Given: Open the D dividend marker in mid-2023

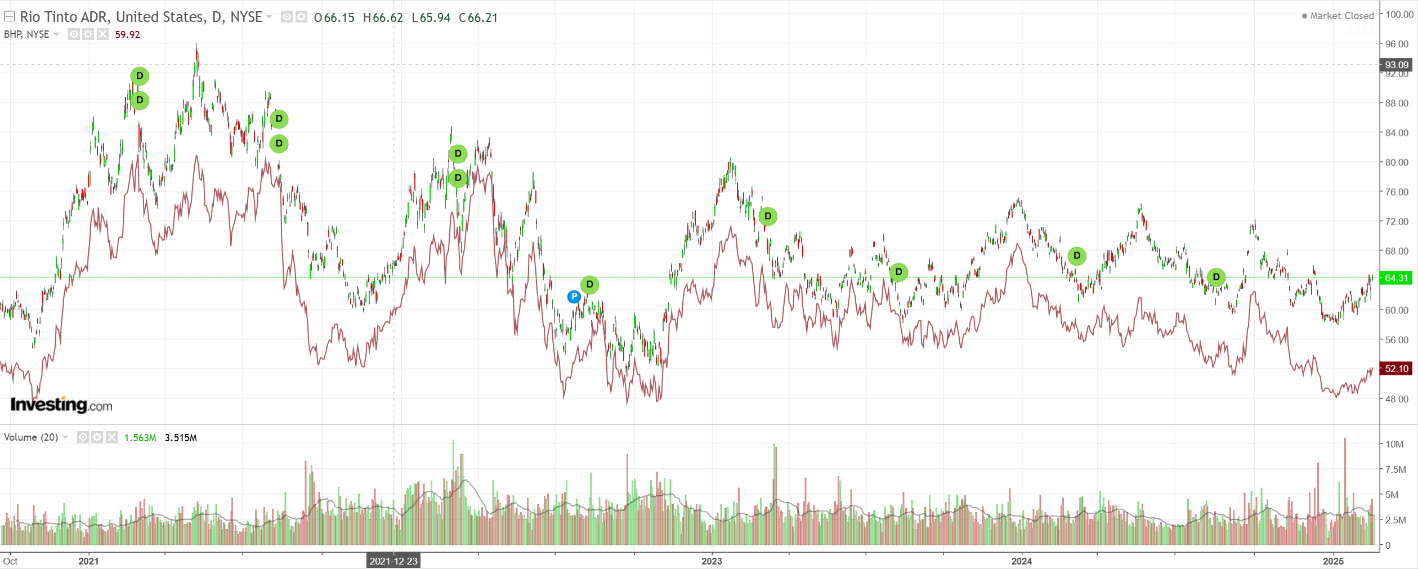Looking at the screenshot, I should [x=898, y=272].
